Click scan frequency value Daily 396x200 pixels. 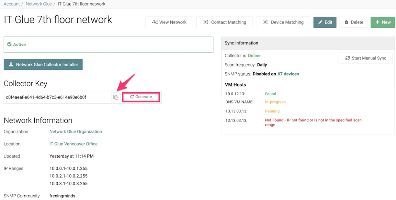[x=262, y=65]
